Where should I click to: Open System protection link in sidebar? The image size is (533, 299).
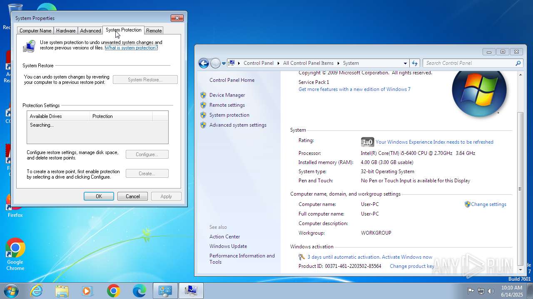(x=229, y=115)
